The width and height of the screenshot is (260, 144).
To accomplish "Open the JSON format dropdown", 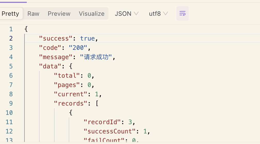I will (x=127, y=14).
